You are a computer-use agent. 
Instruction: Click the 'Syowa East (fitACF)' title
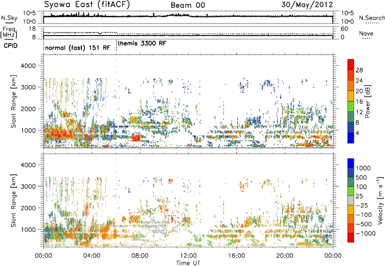pyautogui.click(x=87, y=4)
